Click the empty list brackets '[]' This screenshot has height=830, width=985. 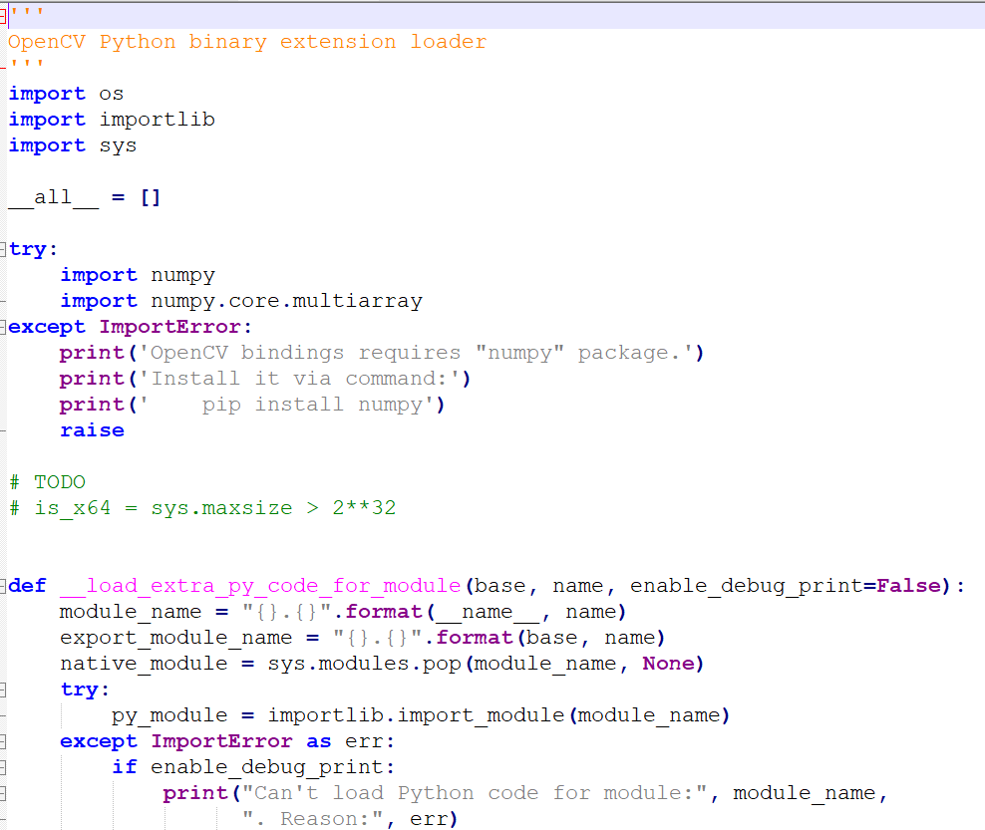tap(151, 197)
